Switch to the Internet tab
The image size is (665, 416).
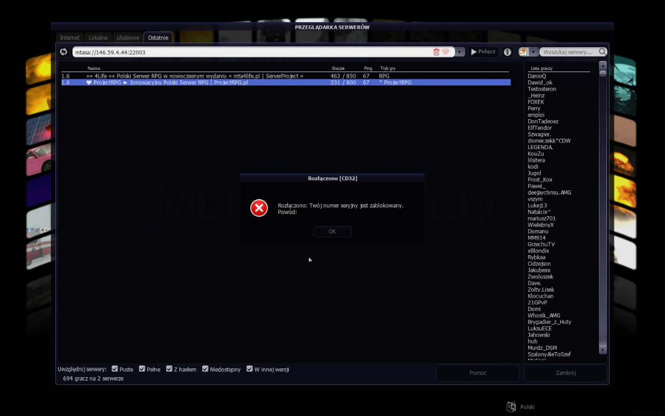point(70,38)
